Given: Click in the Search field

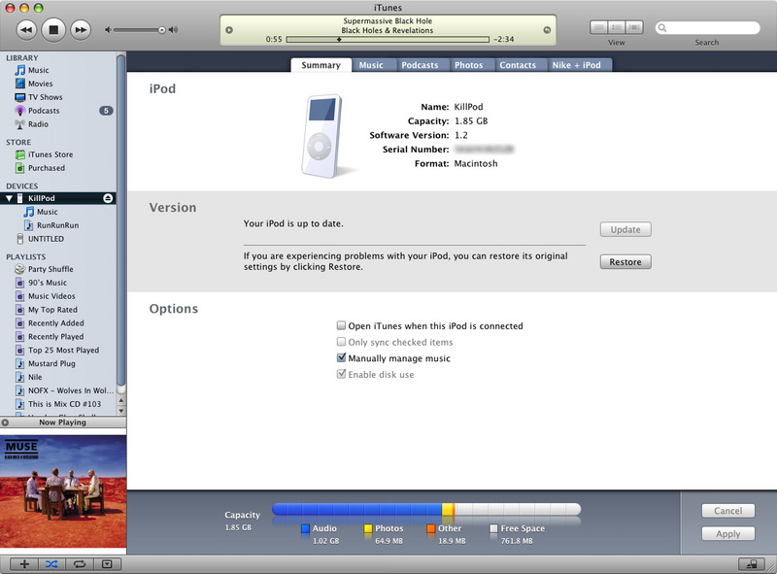Looking at the screenshot, I should (x=707, y=28).
